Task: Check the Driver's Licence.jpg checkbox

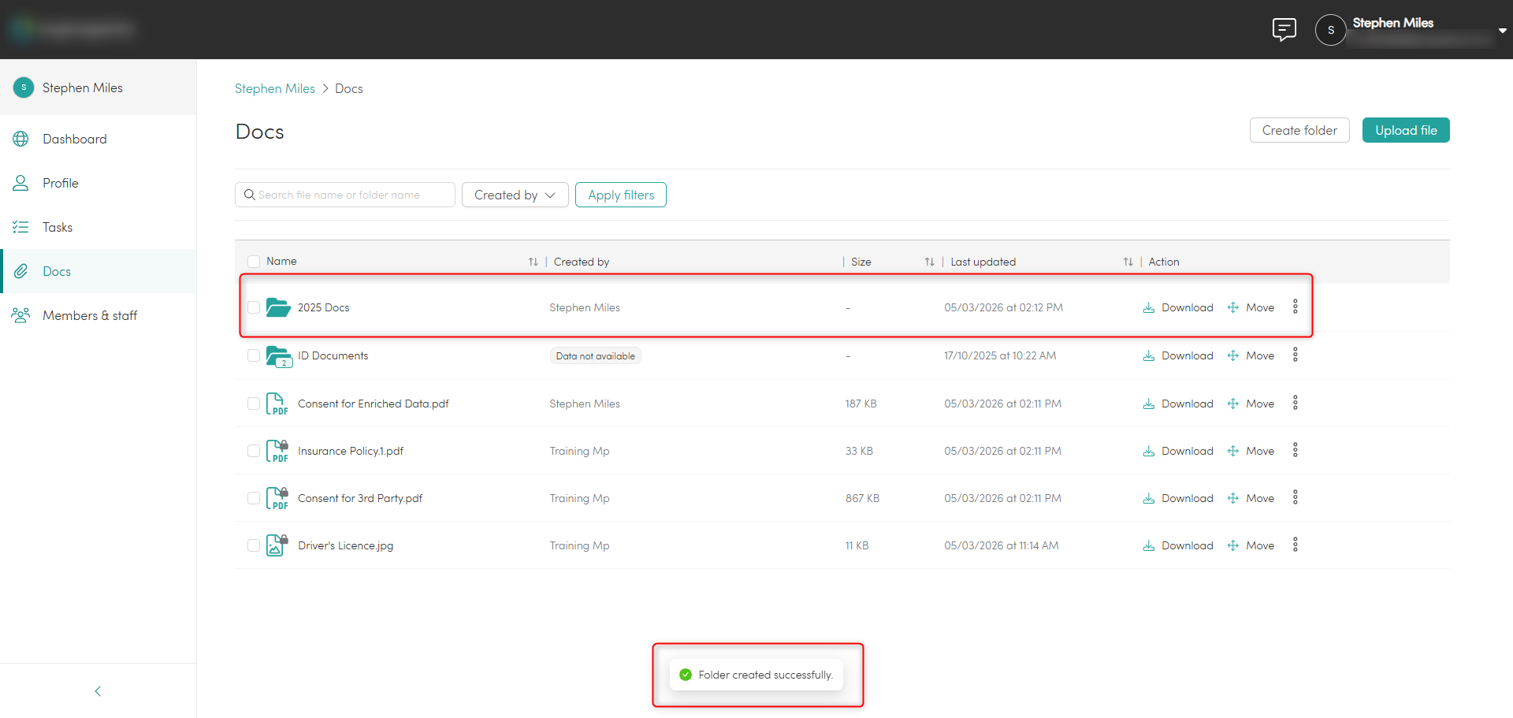Action: (254, 545)
